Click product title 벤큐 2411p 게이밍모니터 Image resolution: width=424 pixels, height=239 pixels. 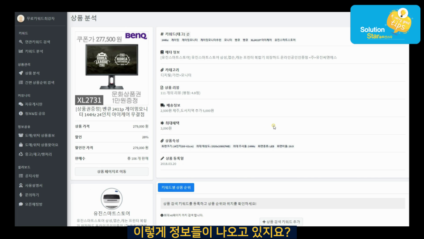tap(112, 112)
